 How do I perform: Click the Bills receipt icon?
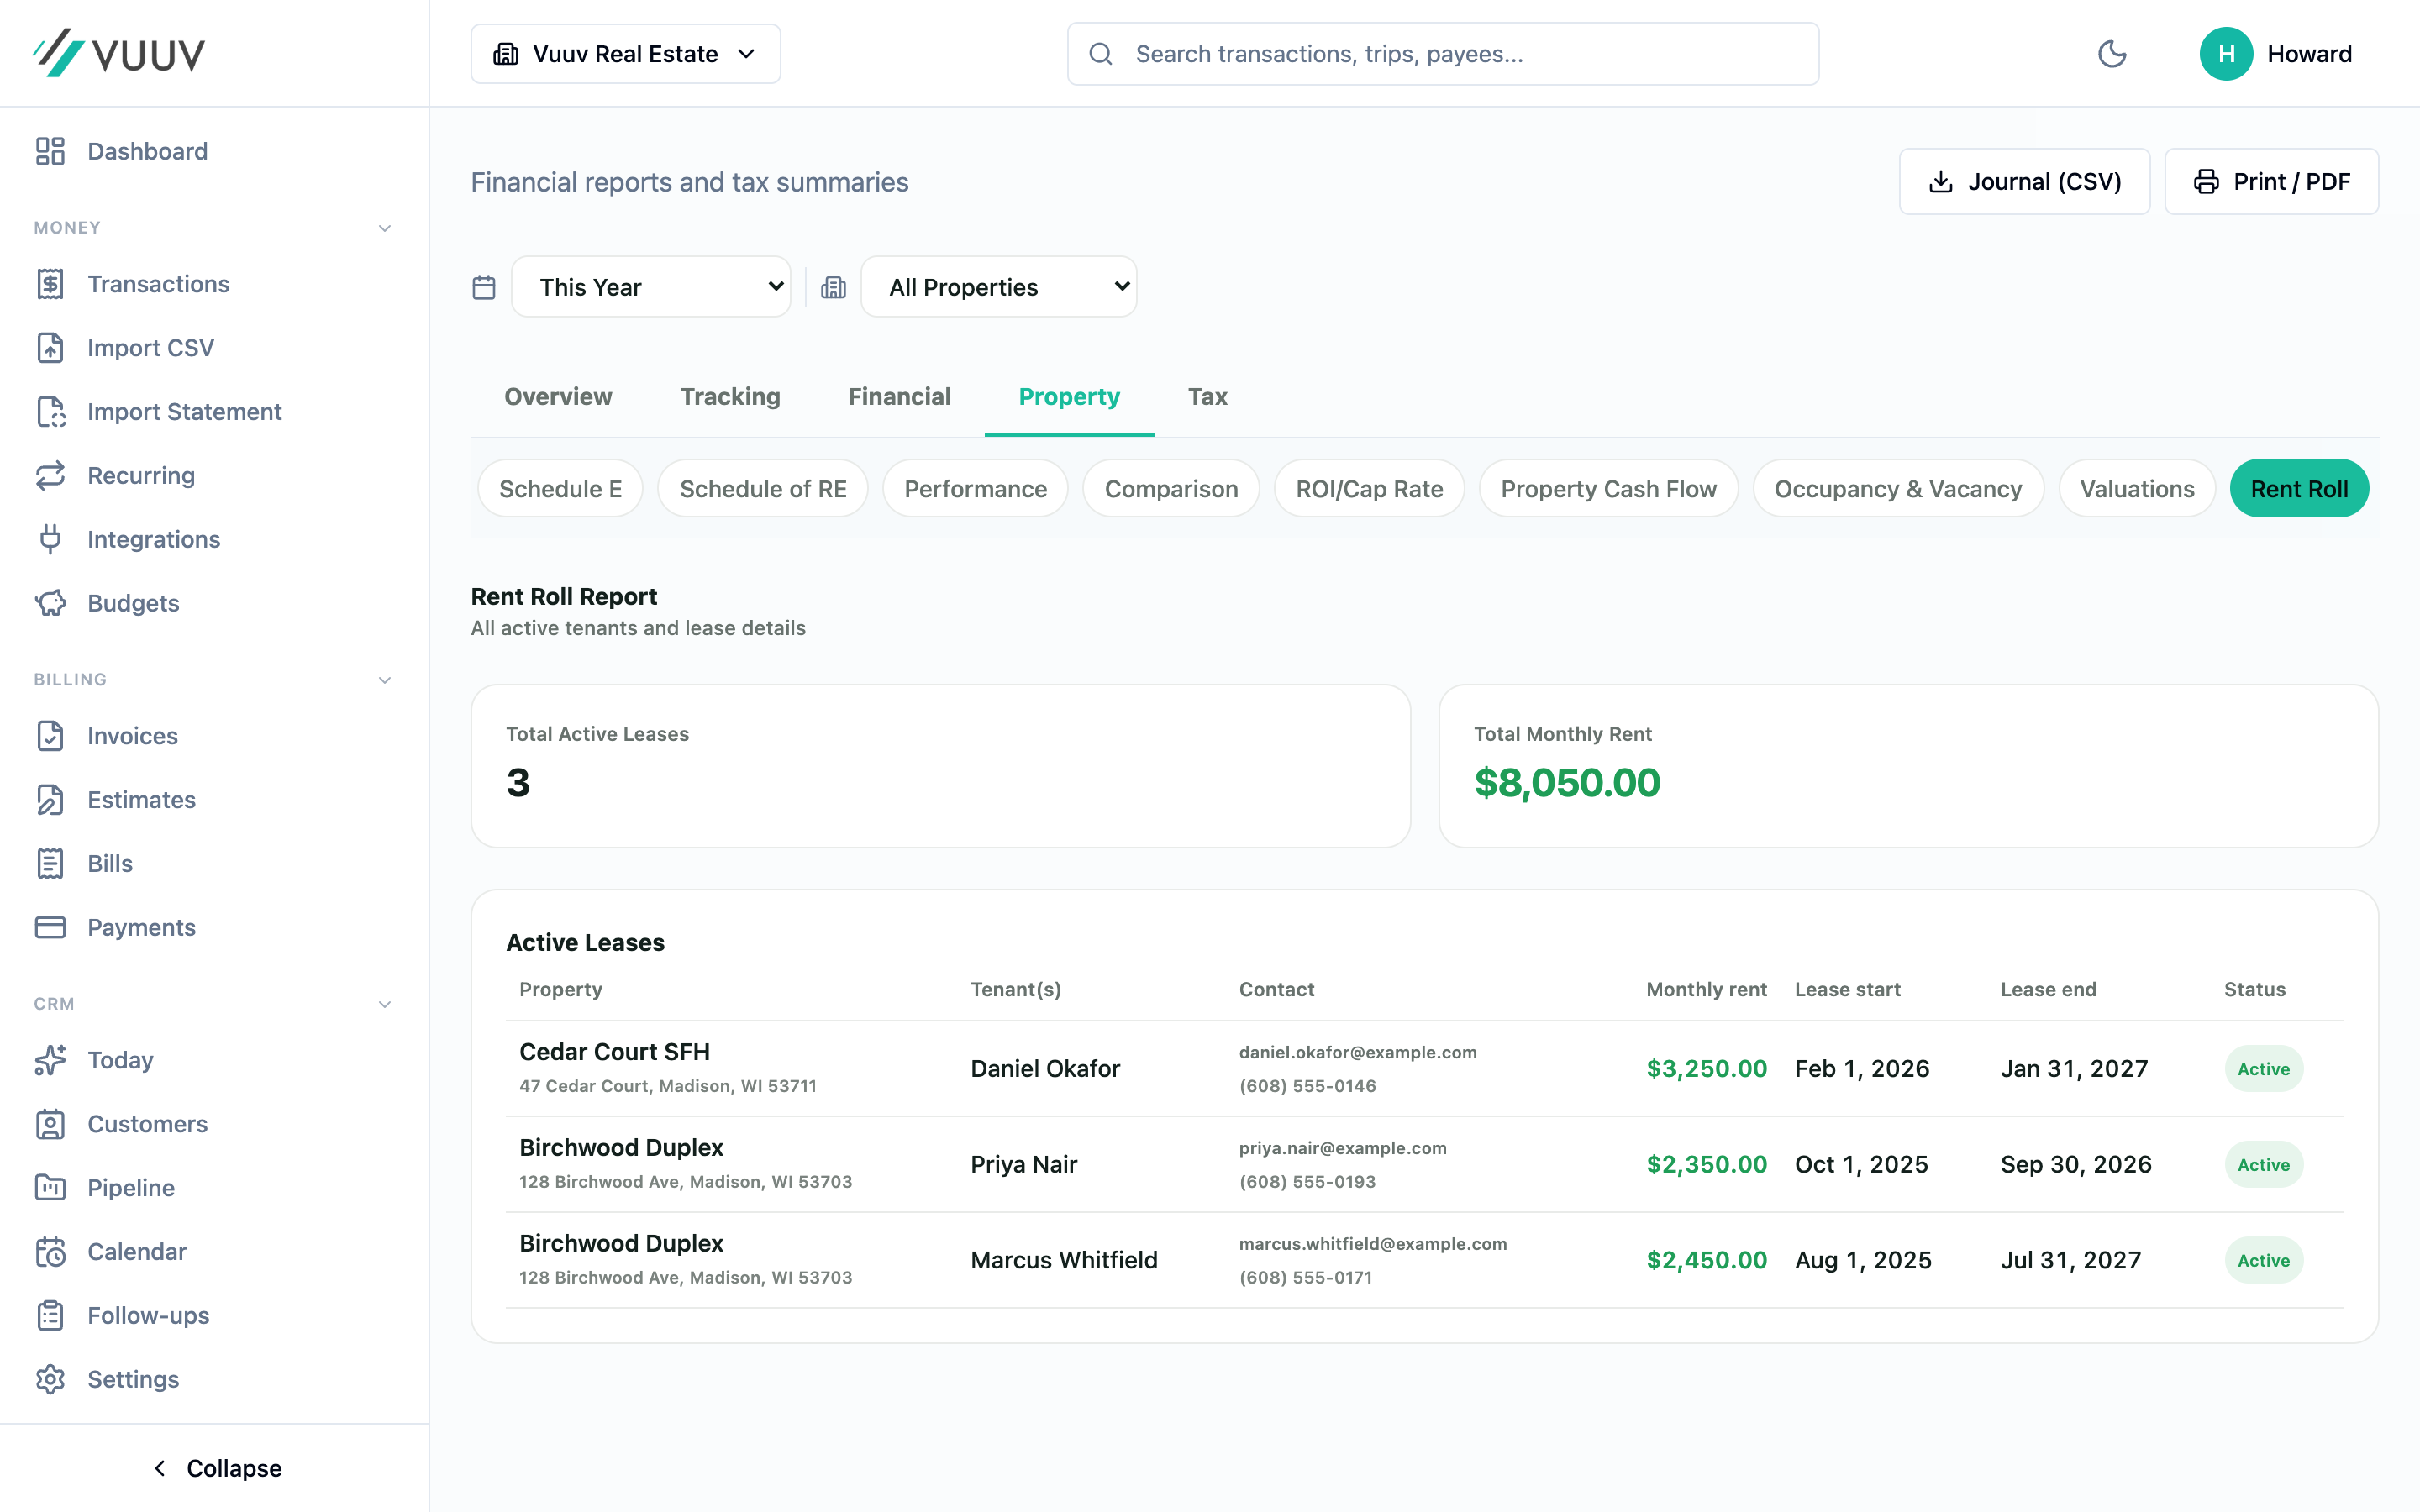point(50,863)
